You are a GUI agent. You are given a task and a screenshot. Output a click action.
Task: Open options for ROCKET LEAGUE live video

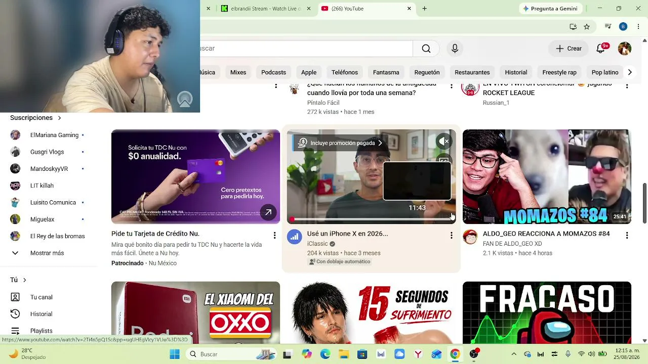point(627,86)
